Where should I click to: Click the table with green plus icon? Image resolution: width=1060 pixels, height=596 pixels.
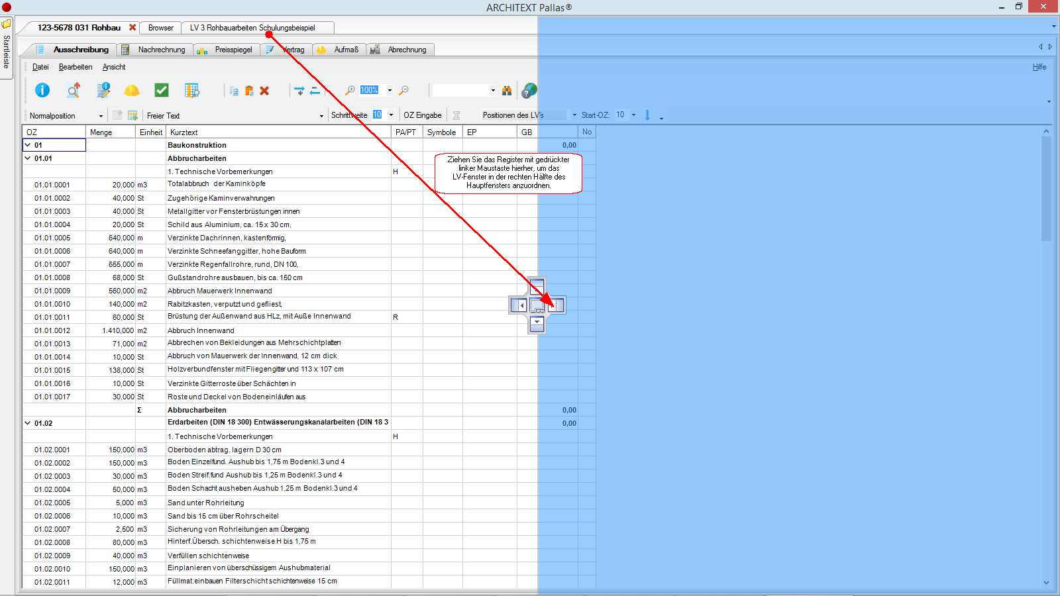coord(132,115)
